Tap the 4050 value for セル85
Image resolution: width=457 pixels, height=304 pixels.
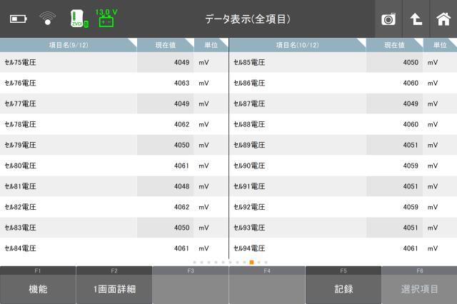tap(411, 62)
